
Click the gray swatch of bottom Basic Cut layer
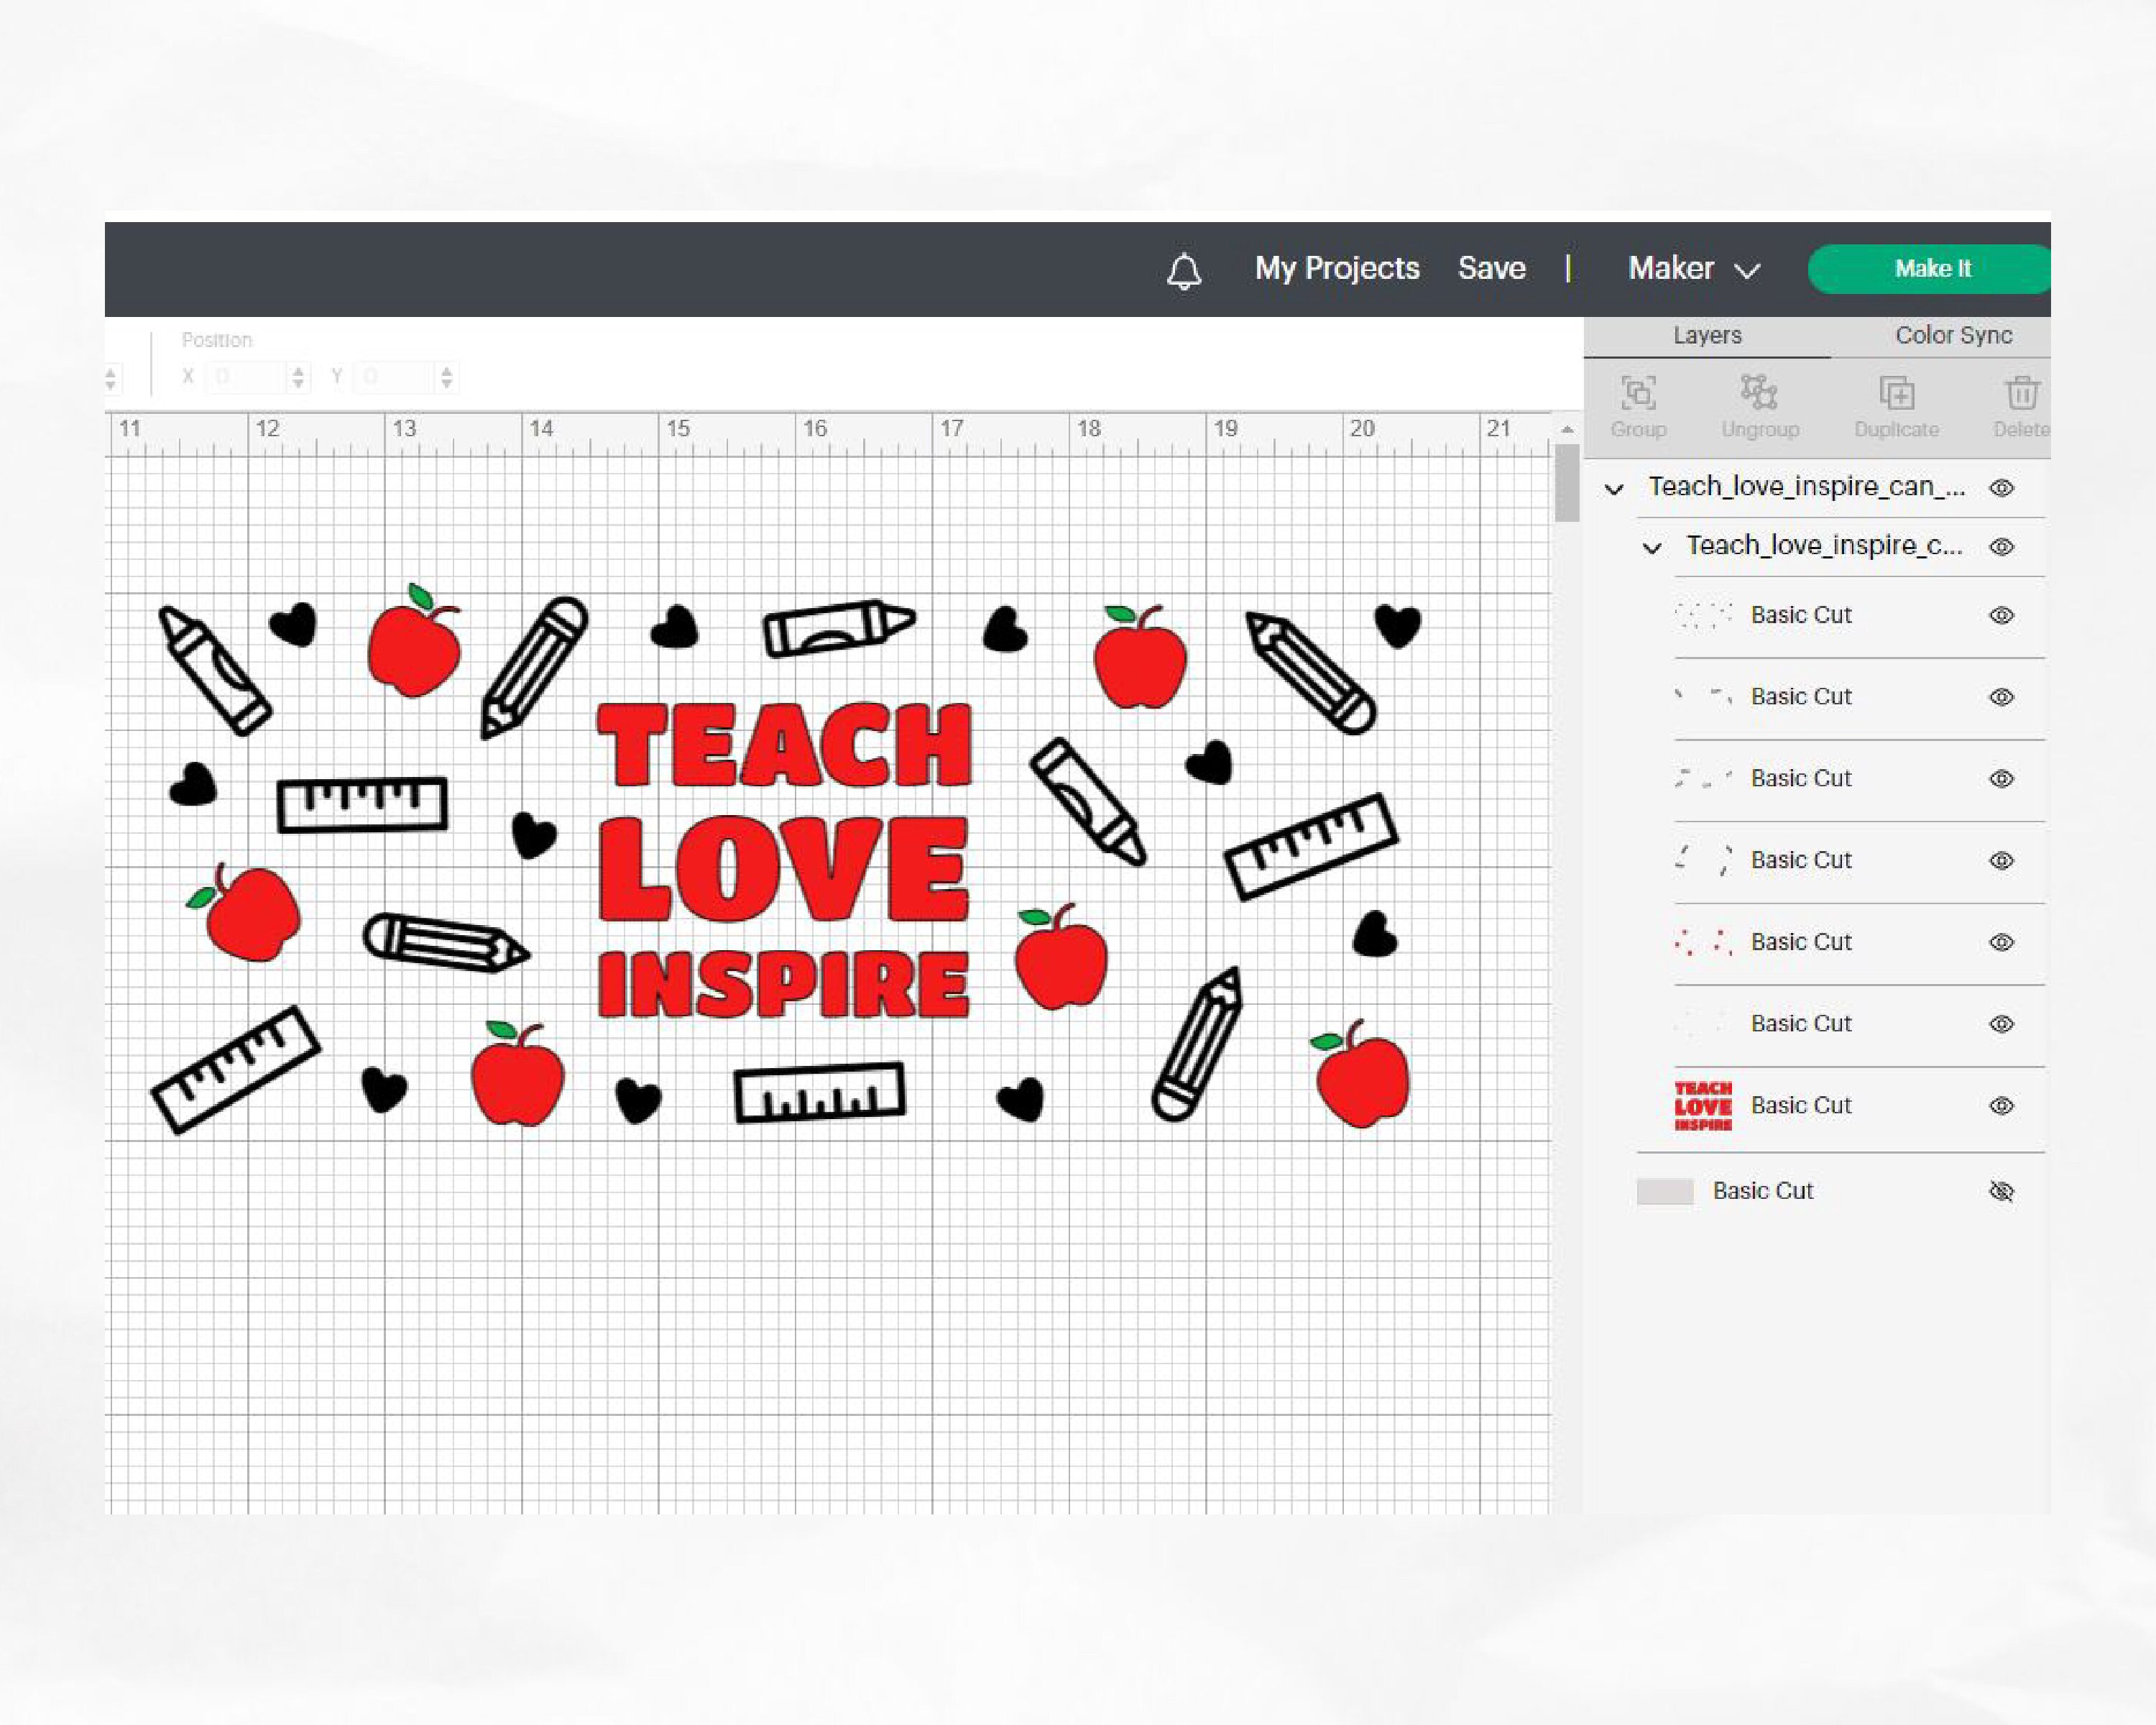(x=1665, y=1191)
